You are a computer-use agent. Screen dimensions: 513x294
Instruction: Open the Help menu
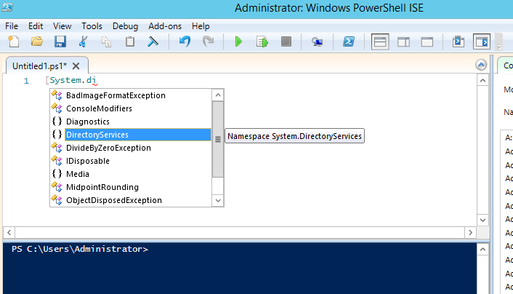(x=201, y=26)
